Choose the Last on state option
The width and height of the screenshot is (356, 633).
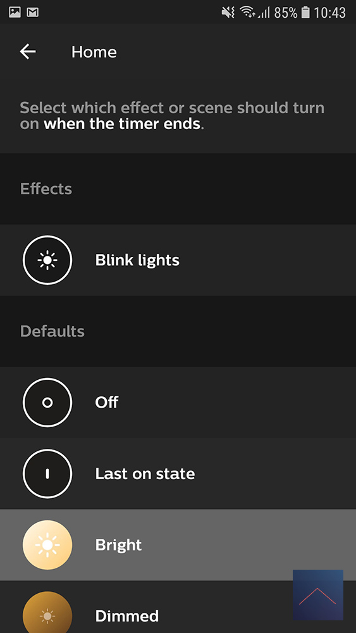point(178,473)
